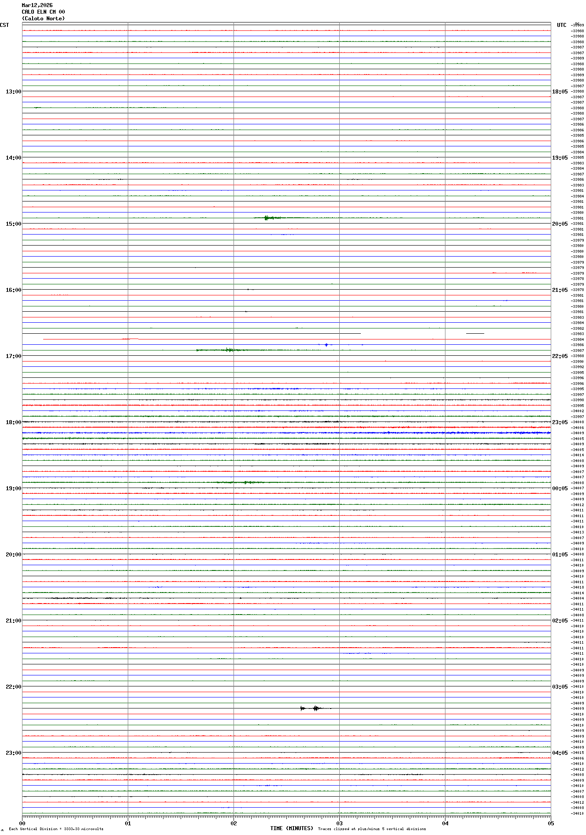Select the 17:00 CST hour marker
Viewport: 586px width, 835px height.
(13, 356)
